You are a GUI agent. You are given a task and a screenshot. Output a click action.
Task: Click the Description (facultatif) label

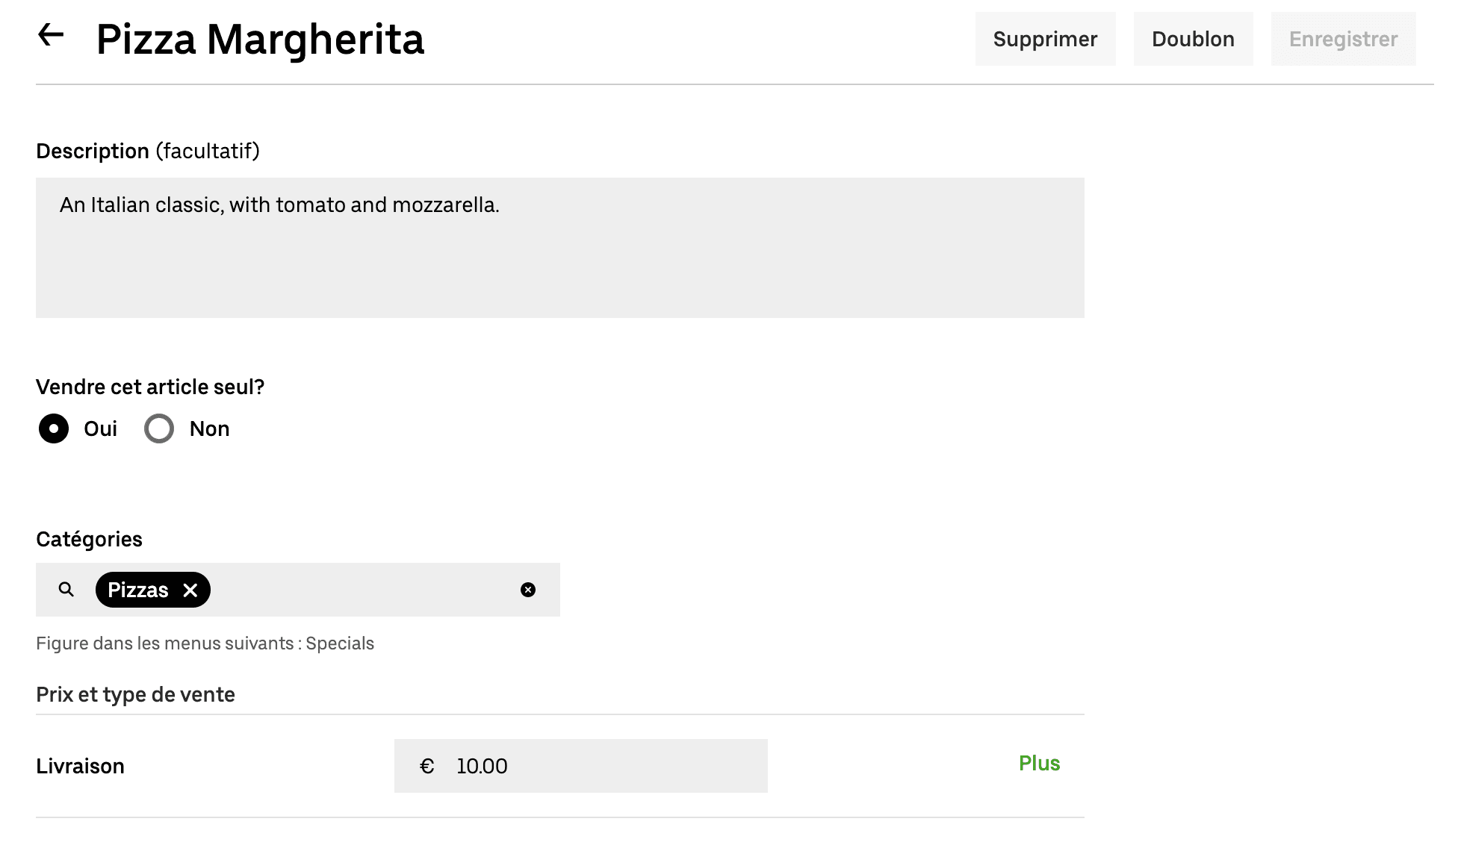(148, 151)
